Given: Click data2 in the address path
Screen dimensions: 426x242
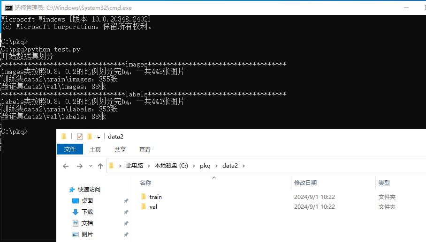Looking at the screenshot, I should click(230, 166).
